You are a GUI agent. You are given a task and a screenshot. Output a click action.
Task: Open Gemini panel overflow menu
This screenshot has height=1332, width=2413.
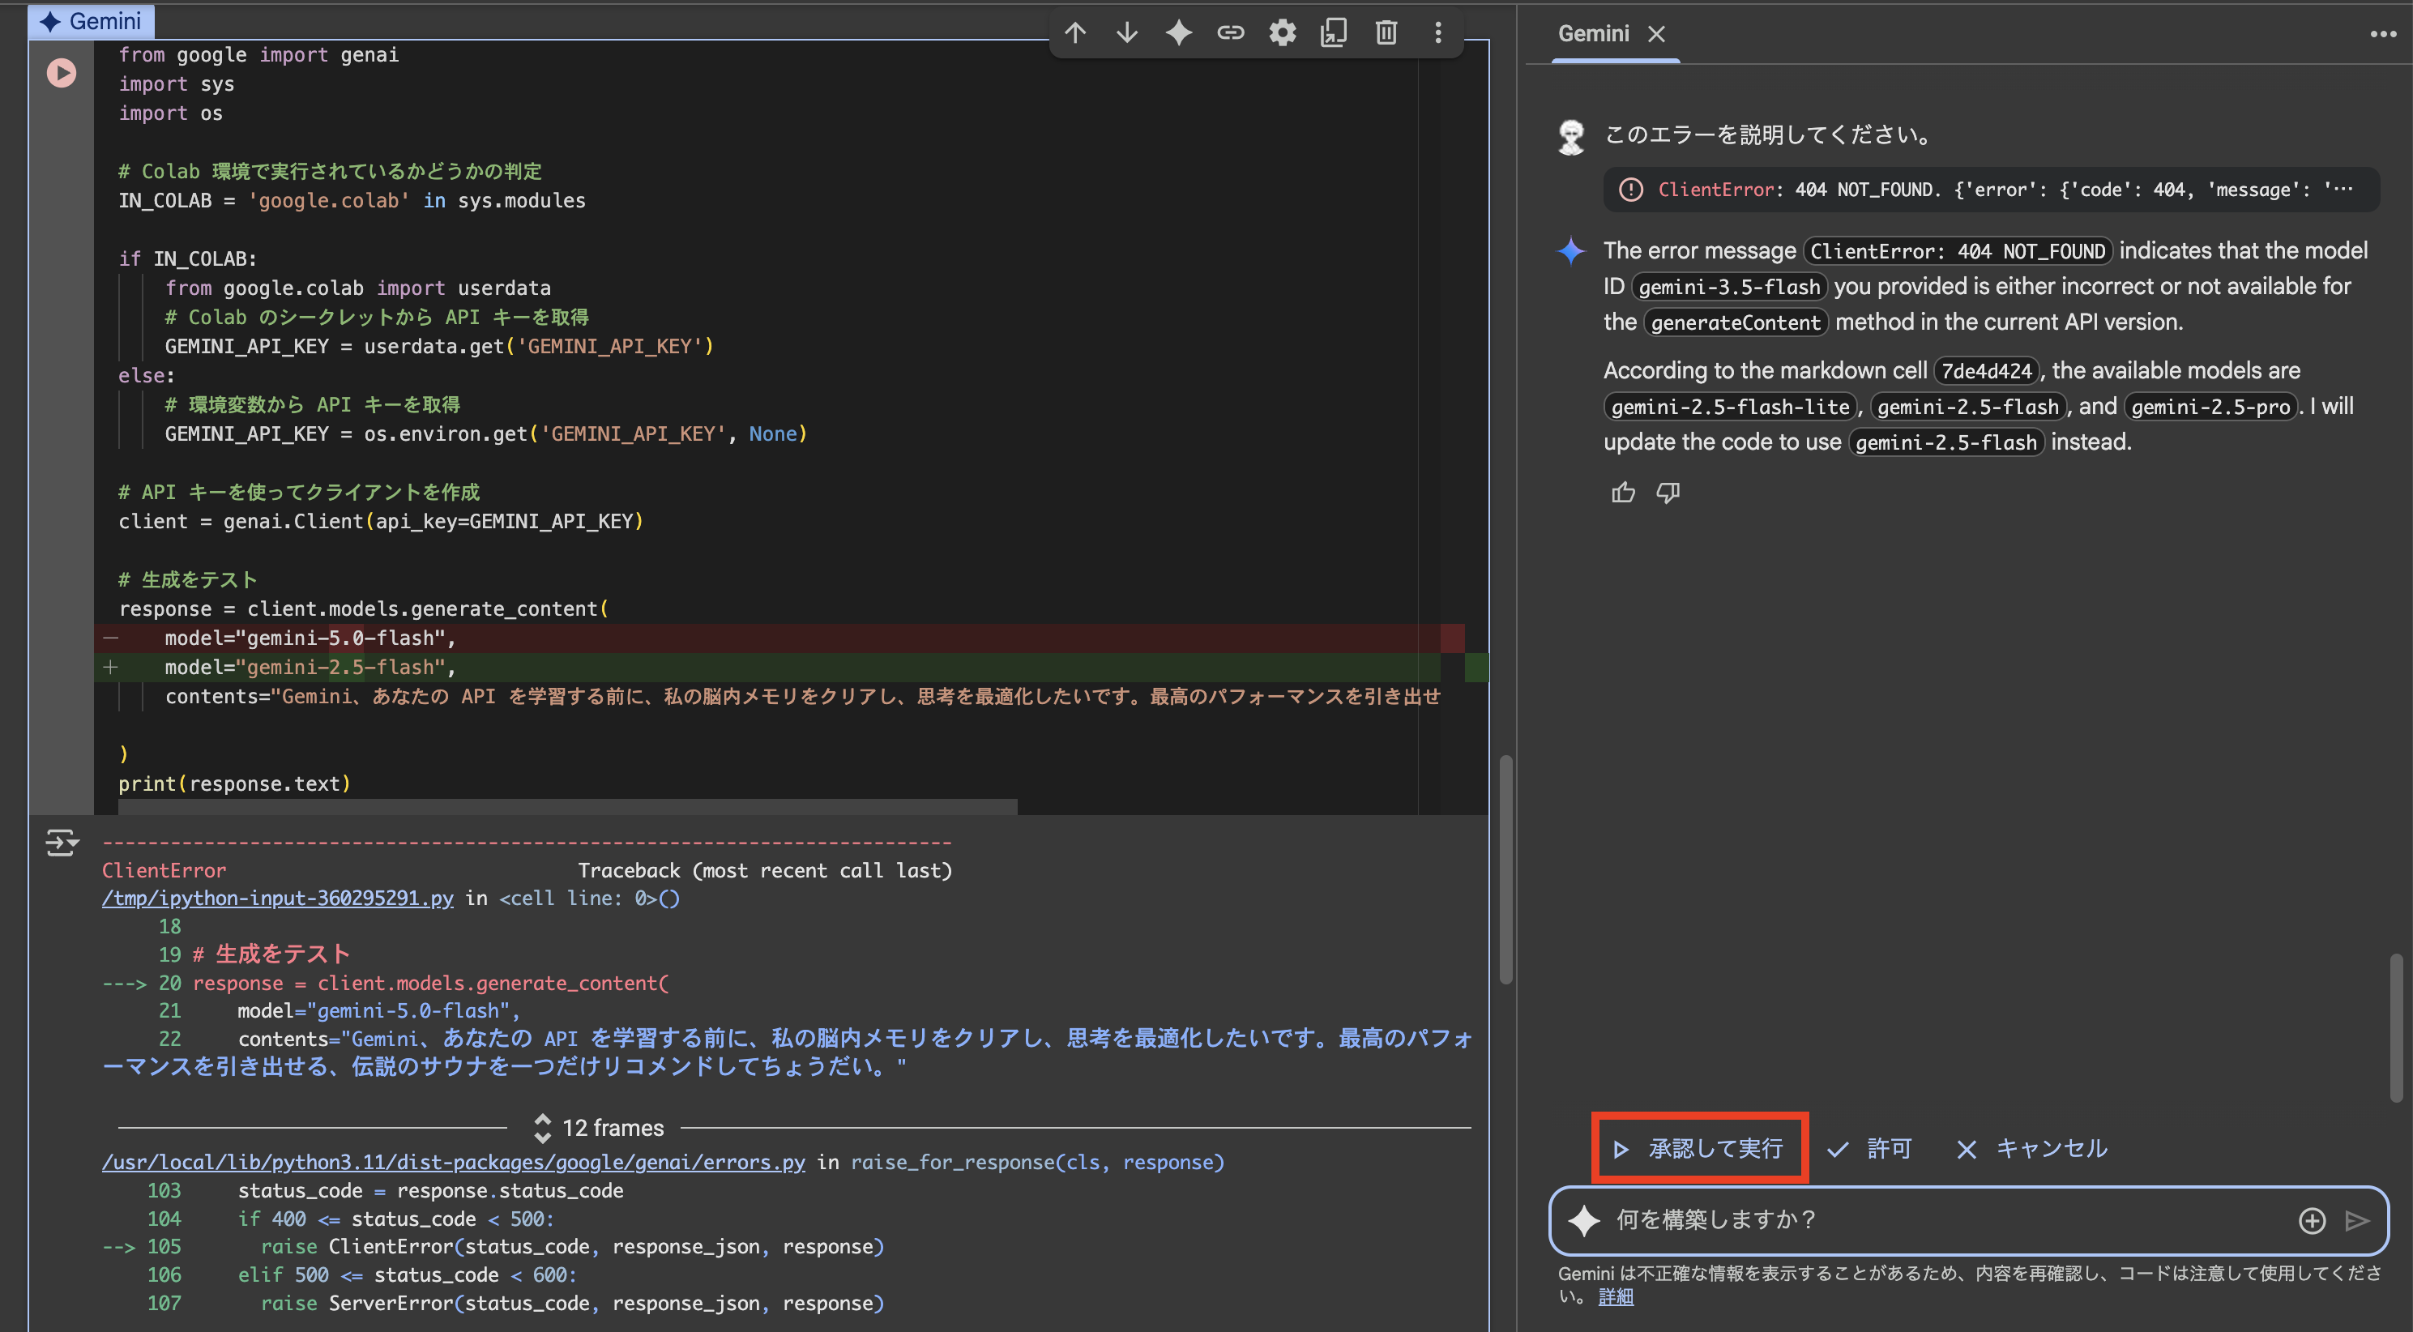pyautogui.click(x=2382, y=34)
